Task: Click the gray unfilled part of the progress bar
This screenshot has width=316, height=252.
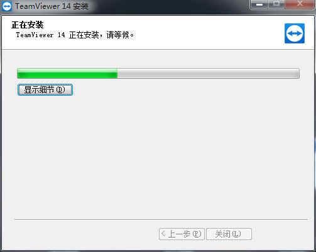Action: tap(209, 74)
